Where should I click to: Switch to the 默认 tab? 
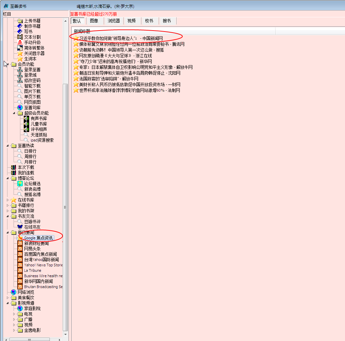coord(77,21)
